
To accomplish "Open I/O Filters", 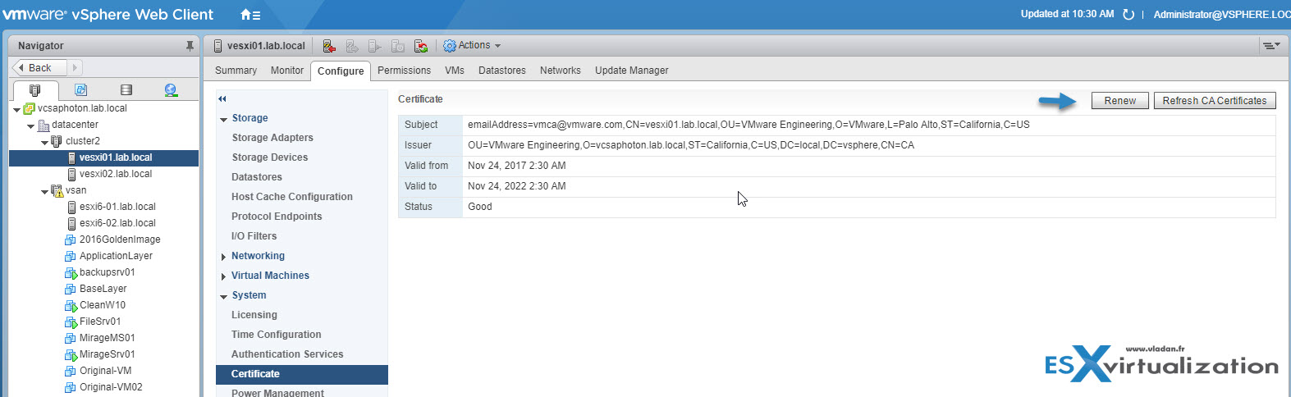I will (254, 236).
